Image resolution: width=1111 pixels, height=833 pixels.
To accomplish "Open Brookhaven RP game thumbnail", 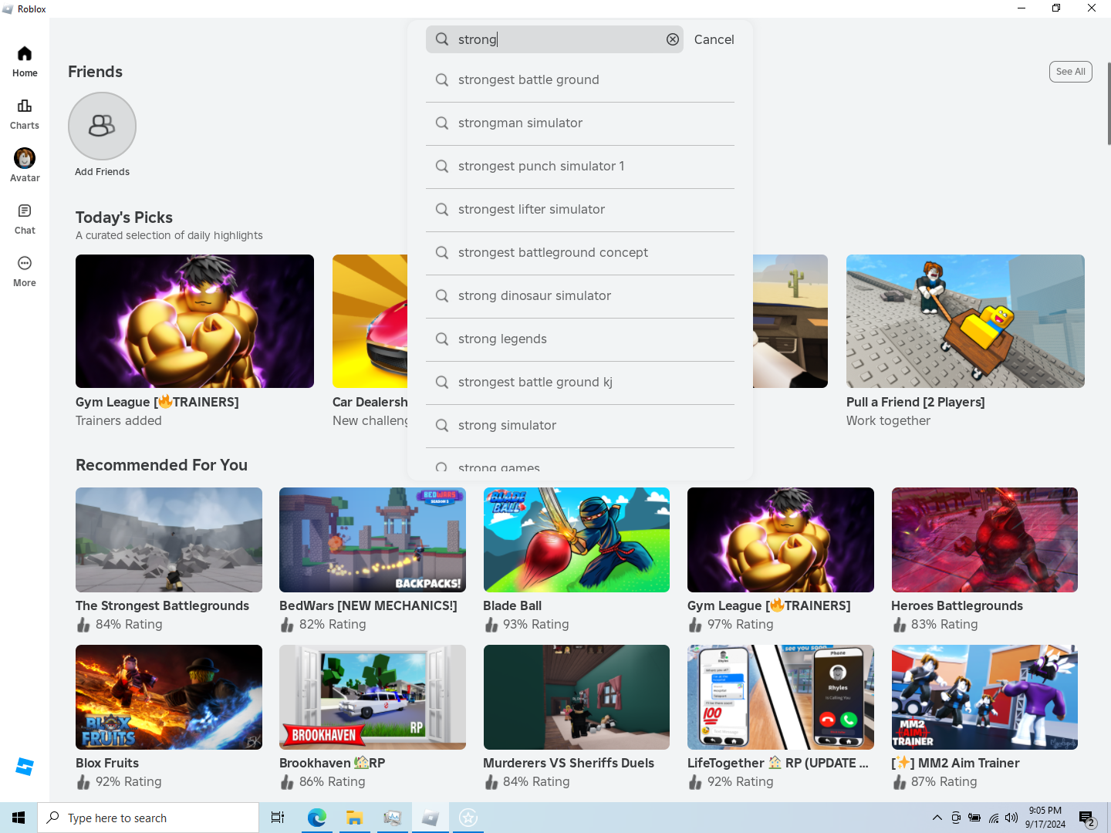I will click(373, 697).
